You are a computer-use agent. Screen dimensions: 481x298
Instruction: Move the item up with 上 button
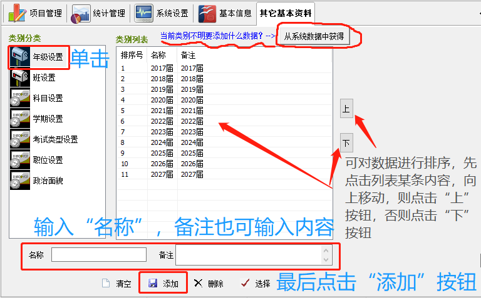(x=346, y=109)
